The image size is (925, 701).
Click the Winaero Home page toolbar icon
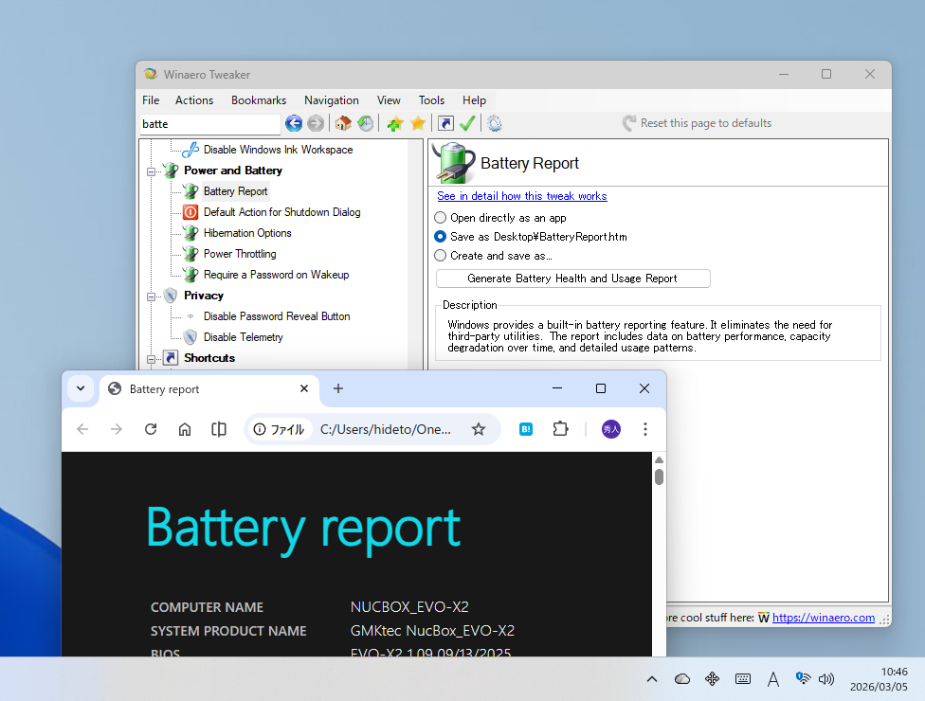(x=343, y=123)
